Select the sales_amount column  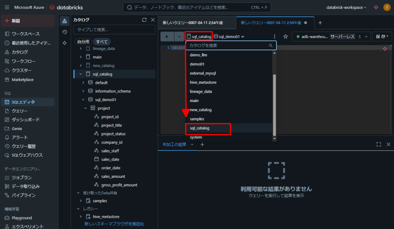pyautogui.click(x=113, y=176)
